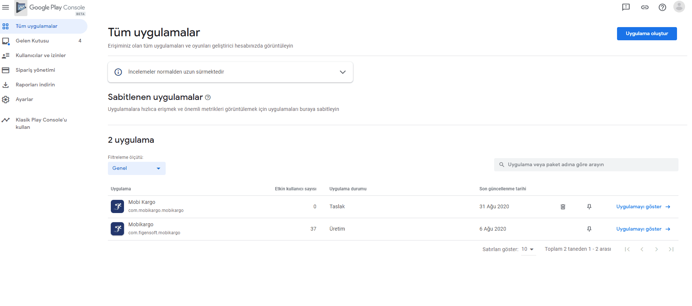The image size is (692, 306).
Task: Click the Tüm uygulamalar grid icon
Action: point(5,26)
